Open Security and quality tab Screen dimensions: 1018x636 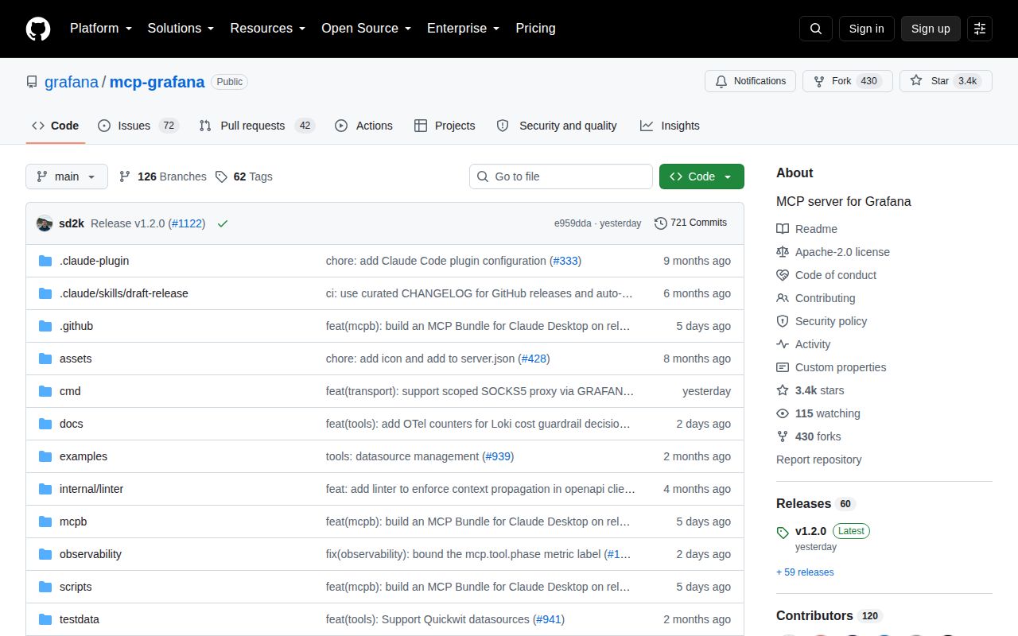557,126
